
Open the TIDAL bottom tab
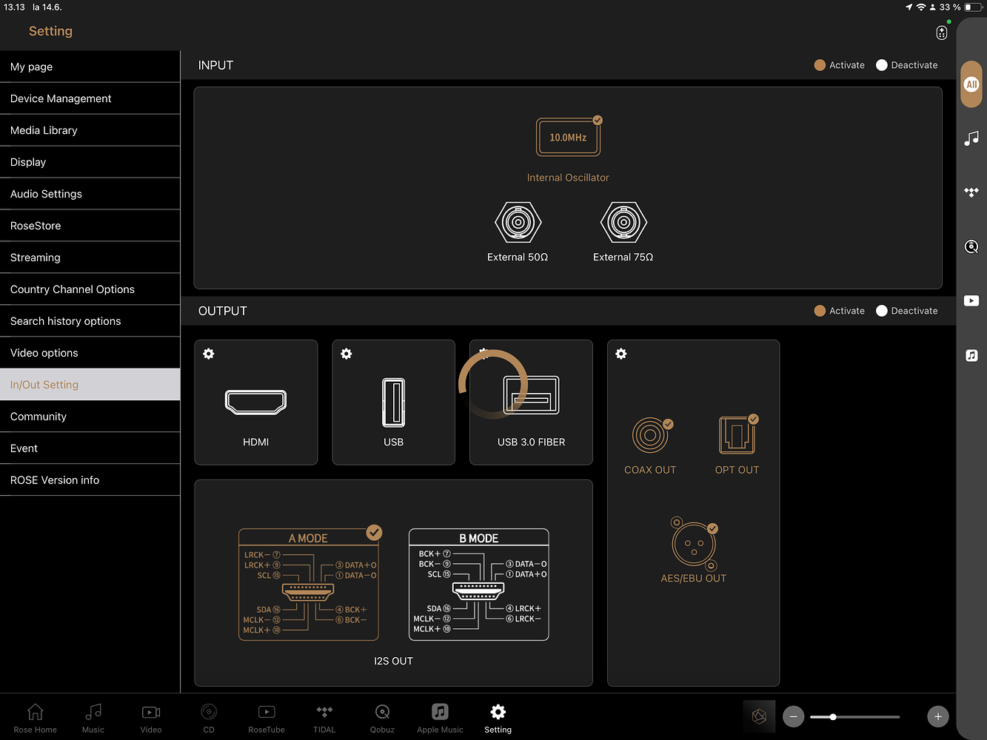coord(324,718)
